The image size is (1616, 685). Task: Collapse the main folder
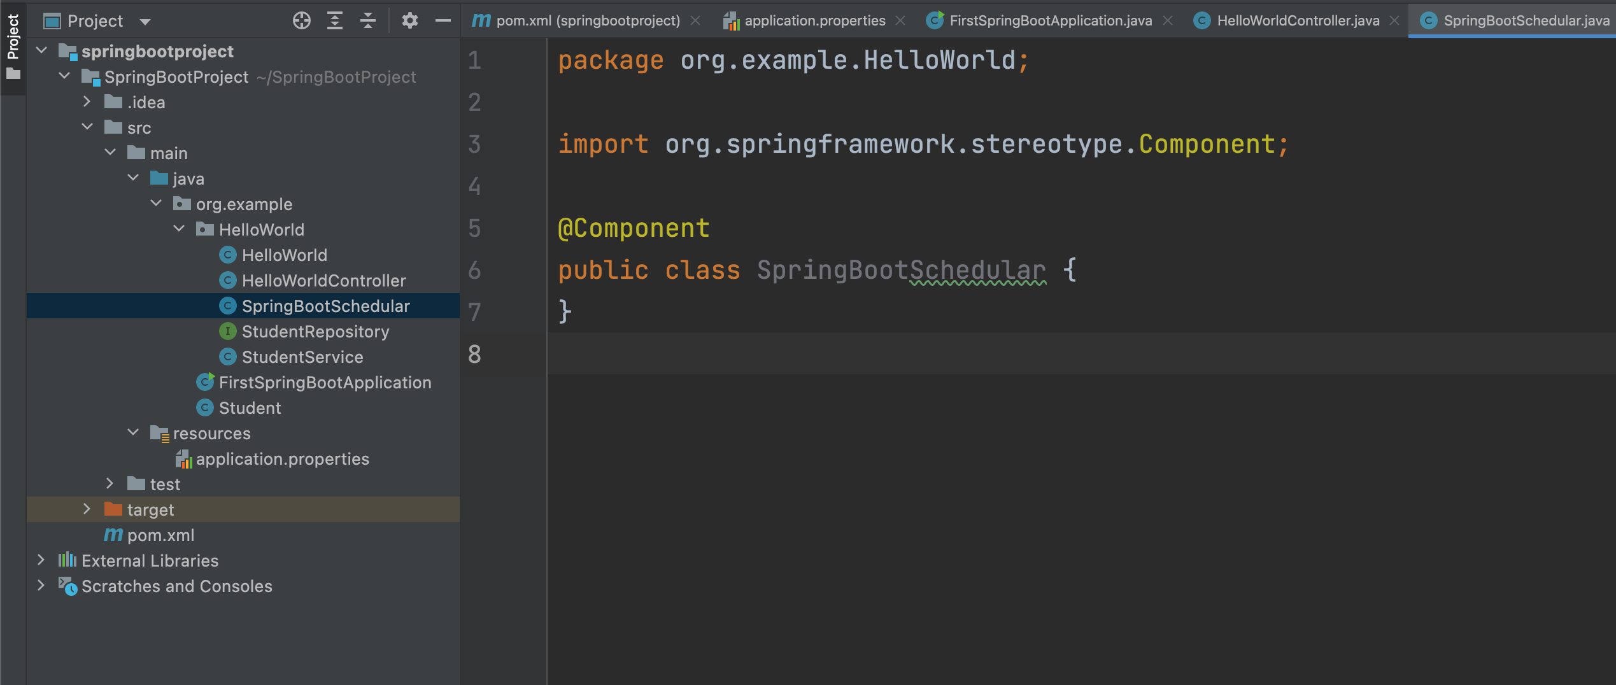pos(111,152)
